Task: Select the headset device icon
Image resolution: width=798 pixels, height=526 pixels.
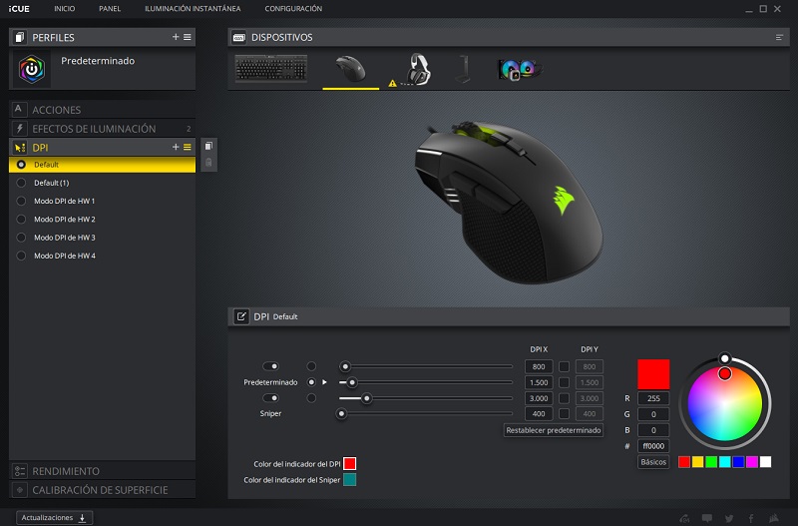Action: [x=420, y=69]
